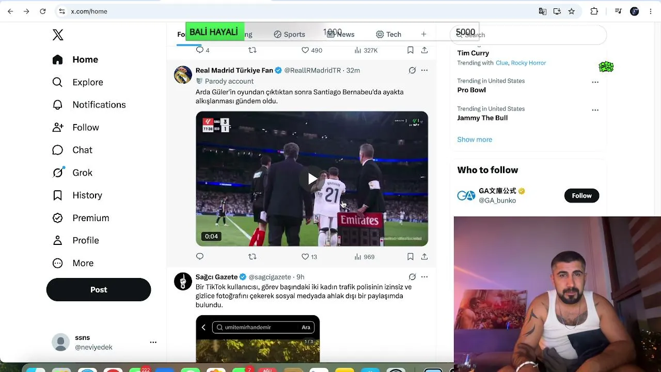
Task: Launch Grok from the sidebar
Action: click(x=72, y=173)
